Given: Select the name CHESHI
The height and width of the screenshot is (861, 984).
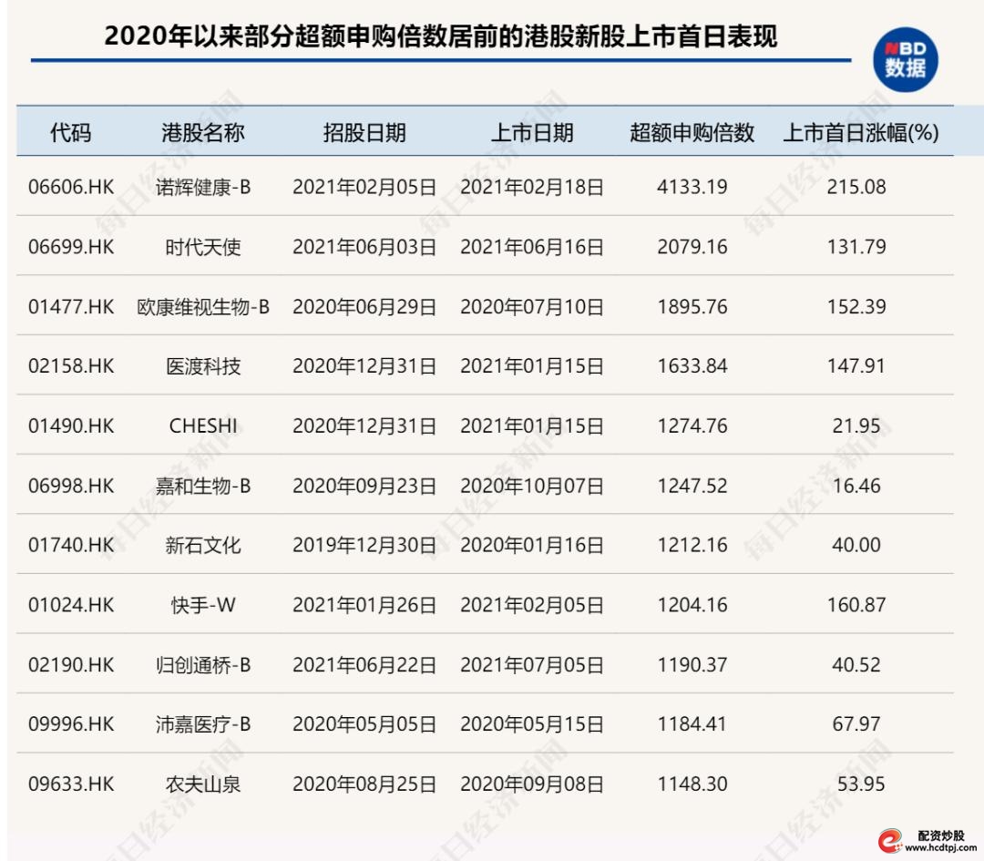Looking at the screenshot, I should 202,426.
